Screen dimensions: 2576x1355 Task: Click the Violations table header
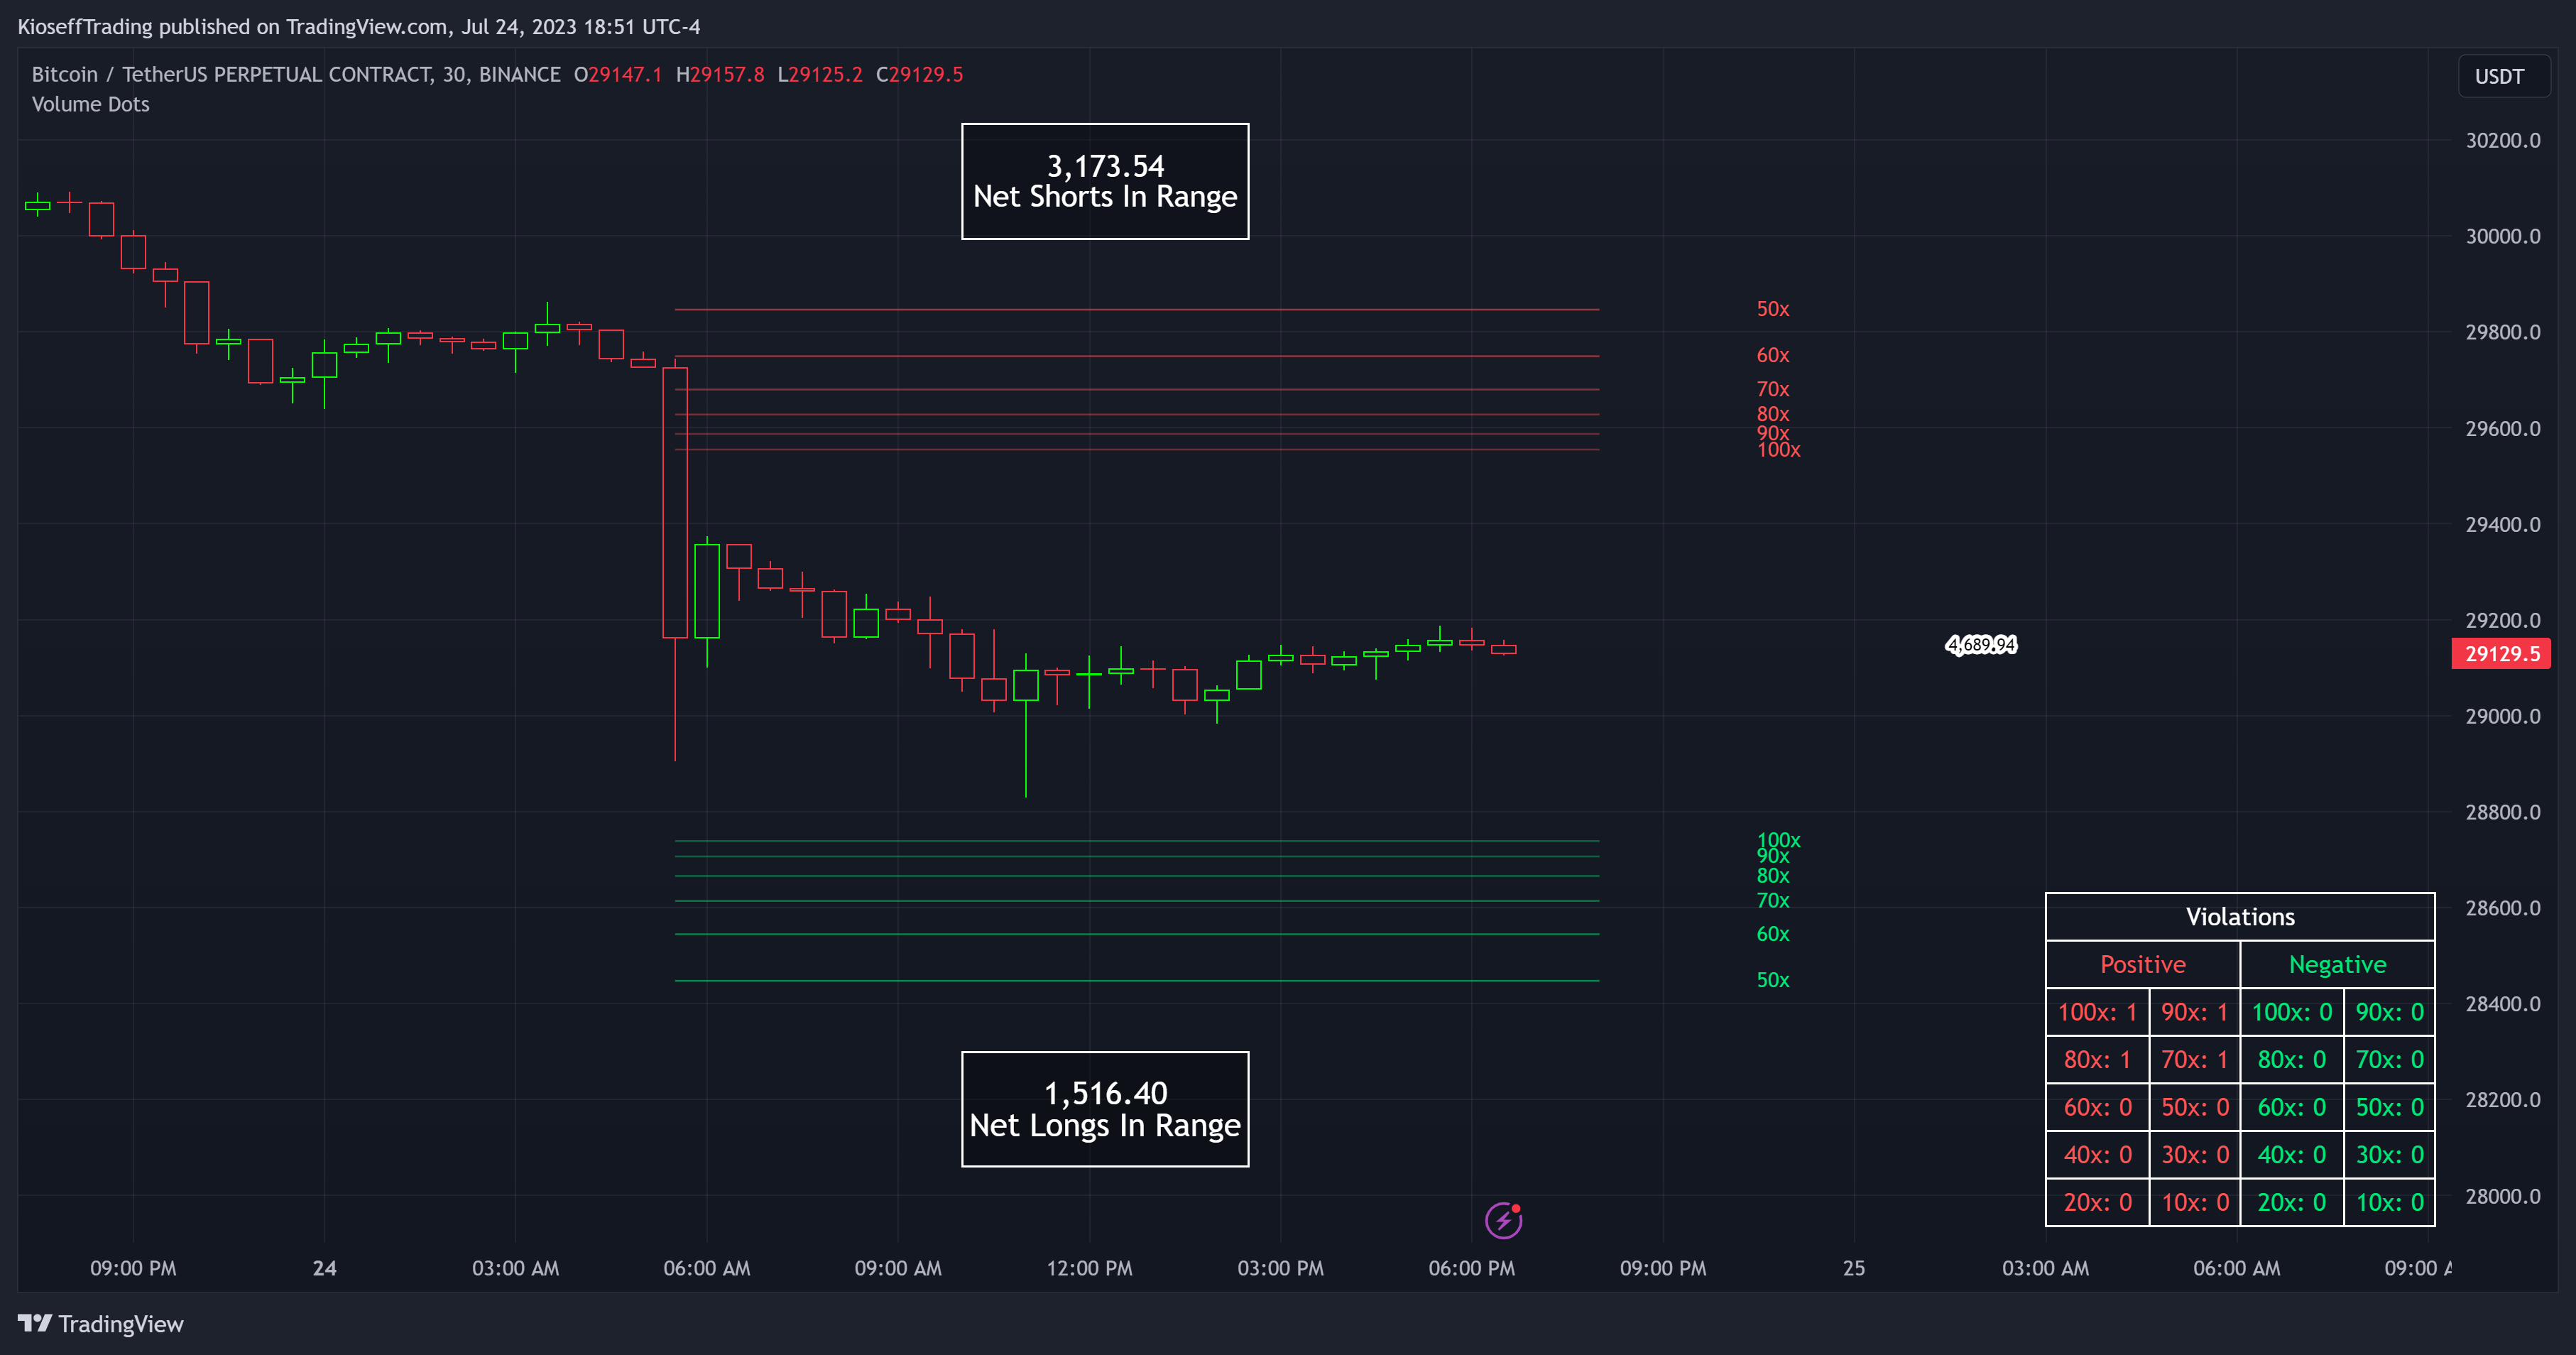[2240, 917]
